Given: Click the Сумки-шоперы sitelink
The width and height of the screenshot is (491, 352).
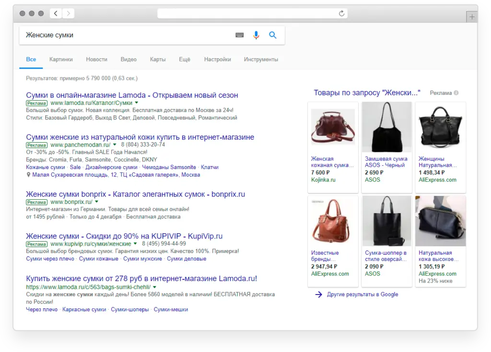Looking at the screenshot, I should point(129,309).
